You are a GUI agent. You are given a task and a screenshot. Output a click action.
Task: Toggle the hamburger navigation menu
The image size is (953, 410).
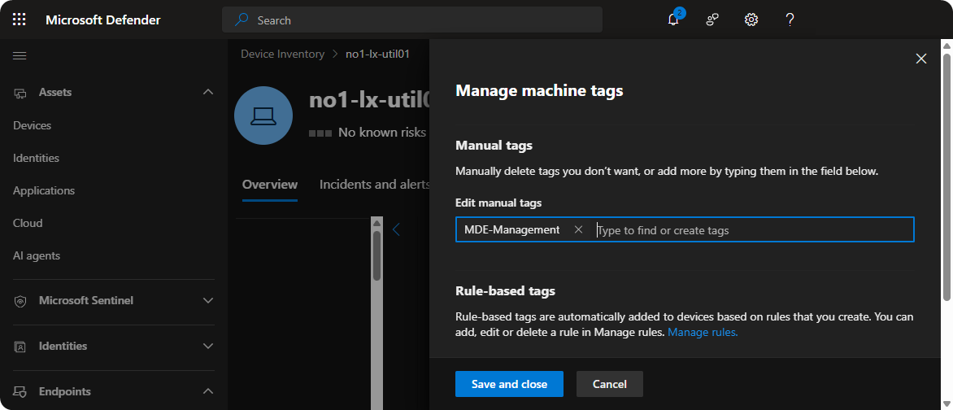click(x=20, y=55)
